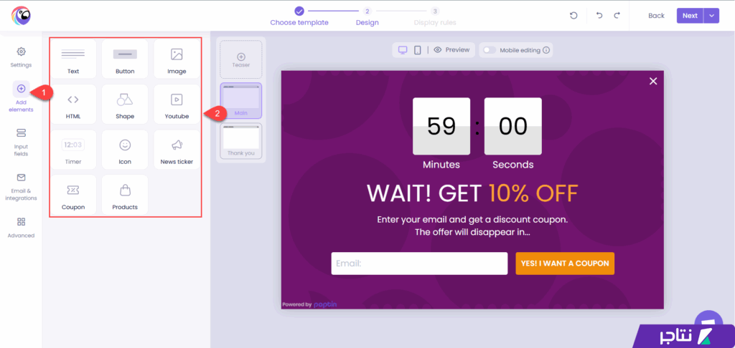Click the Powered by poptin link
The height and width of the screenshot is (348, 735).
(x=309, y=304)
